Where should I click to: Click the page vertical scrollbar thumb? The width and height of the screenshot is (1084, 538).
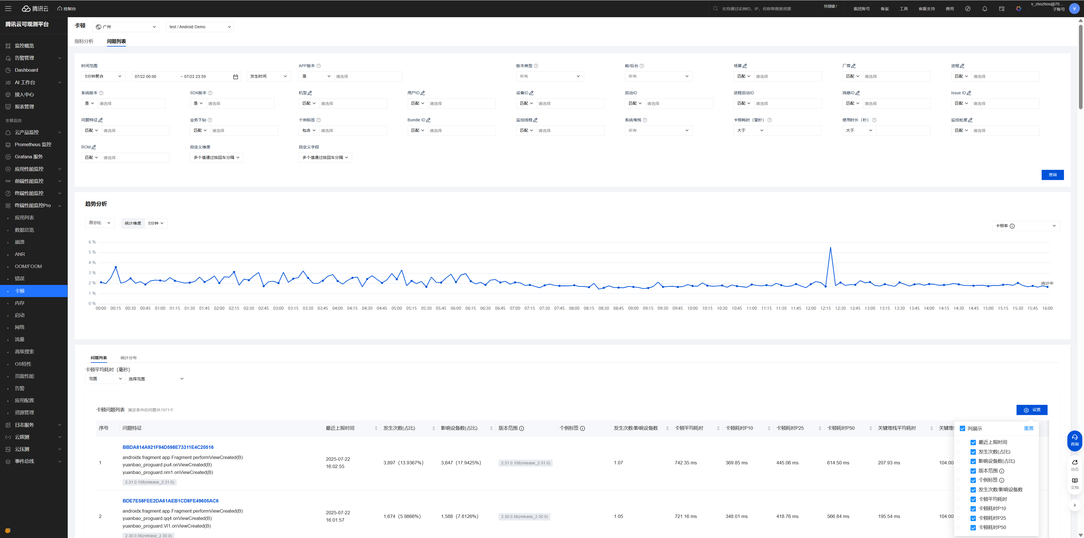point(1080,67)
